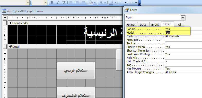Apply the Fill/Back Color paint bucket

coord(91,3)
